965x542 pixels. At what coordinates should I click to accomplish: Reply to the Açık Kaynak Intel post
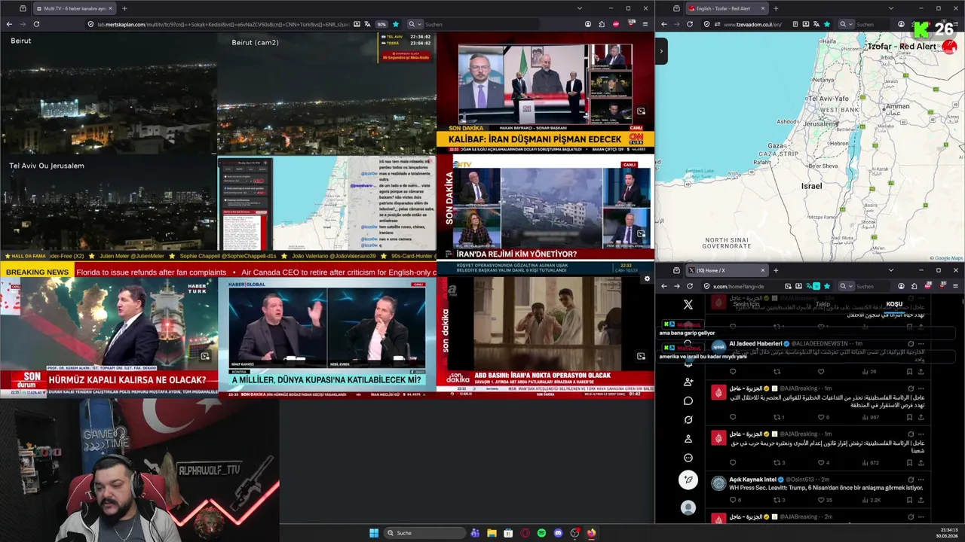point(732,500)
